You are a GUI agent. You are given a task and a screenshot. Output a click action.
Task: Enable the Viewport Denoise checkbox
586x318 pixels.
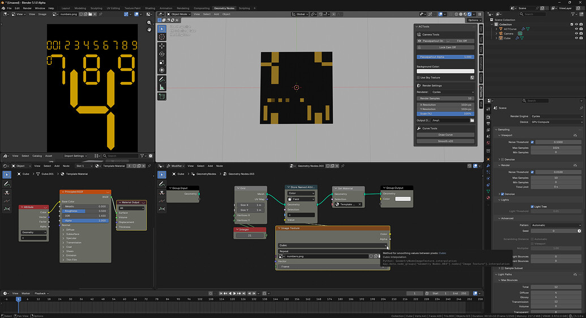click(x=502, y=160)
